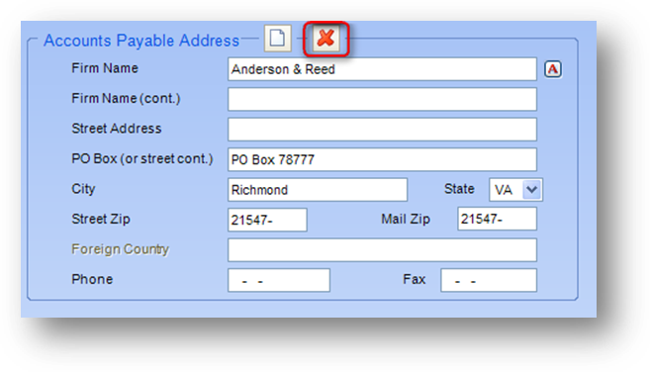Click the blank page new address icon
This screenshot has width=650, height=372.
click(x=277, y=39)
